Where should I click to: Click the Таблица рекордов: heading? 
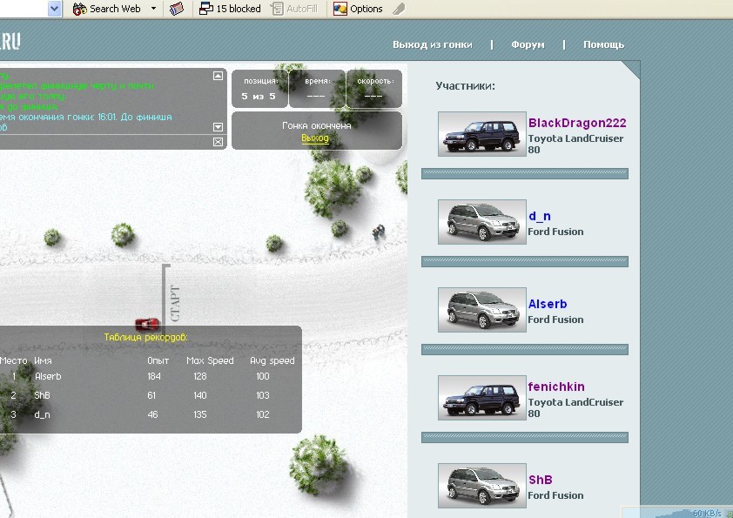146,337
